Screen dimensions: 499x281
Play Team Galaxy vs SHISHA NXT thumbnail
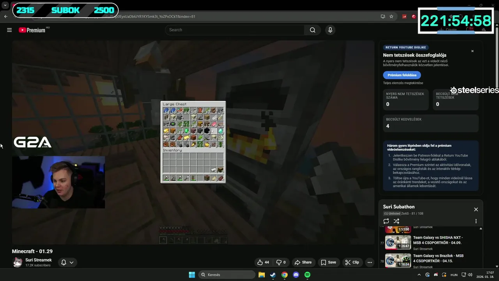(x=398, y=242)
